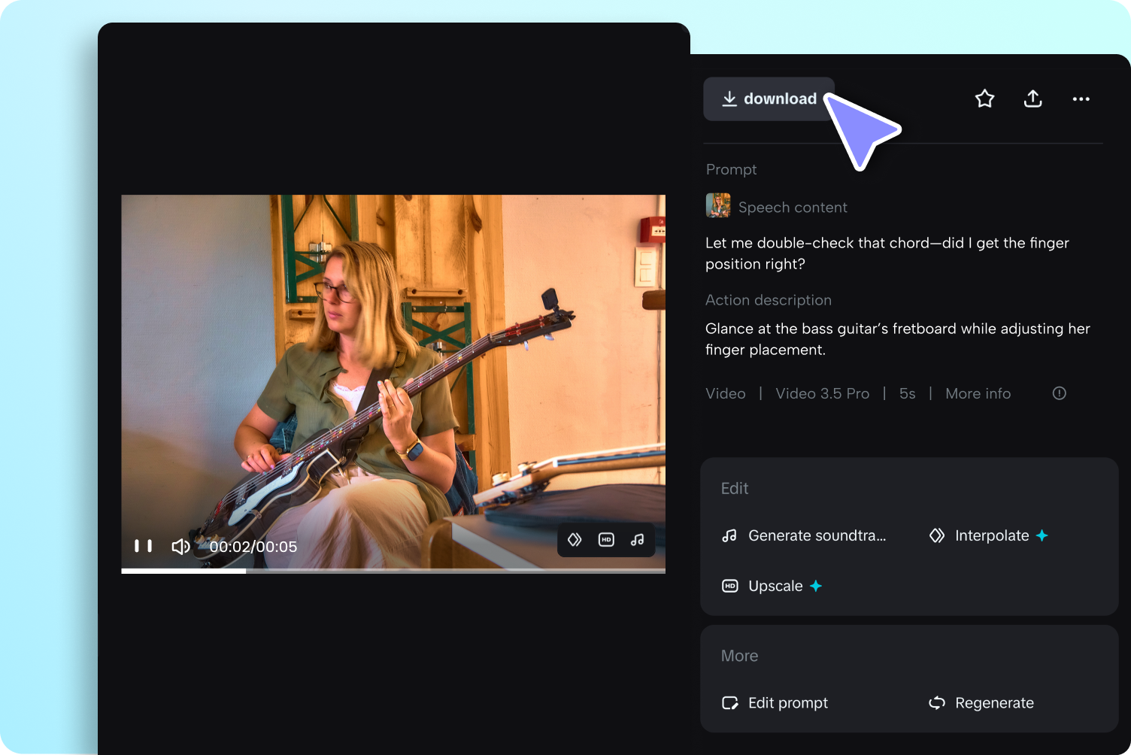Click the HD upscale icon on the video overlay
The image size is (1131, 755).
(606, 540)
